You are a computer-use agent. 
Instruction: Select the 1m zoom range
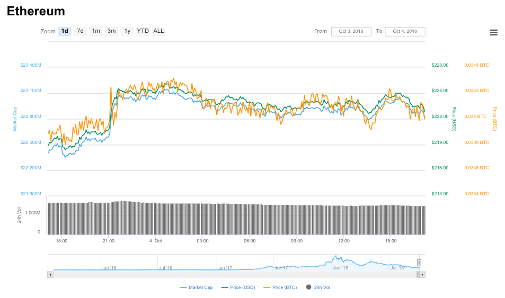(x=96, y=31)
